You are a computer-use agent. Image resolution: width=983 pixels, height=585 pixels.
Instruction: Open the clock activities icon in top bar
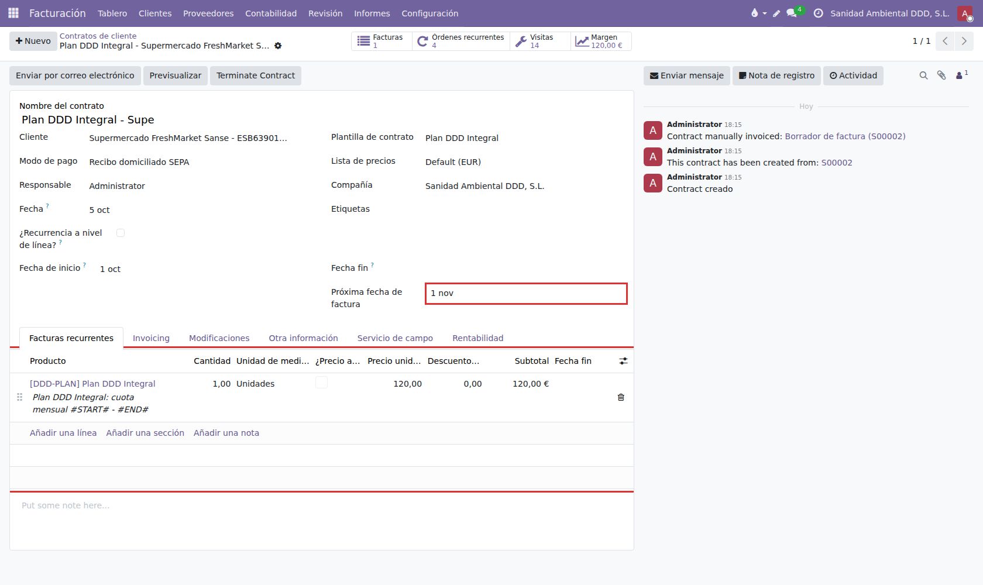(819, 13)
